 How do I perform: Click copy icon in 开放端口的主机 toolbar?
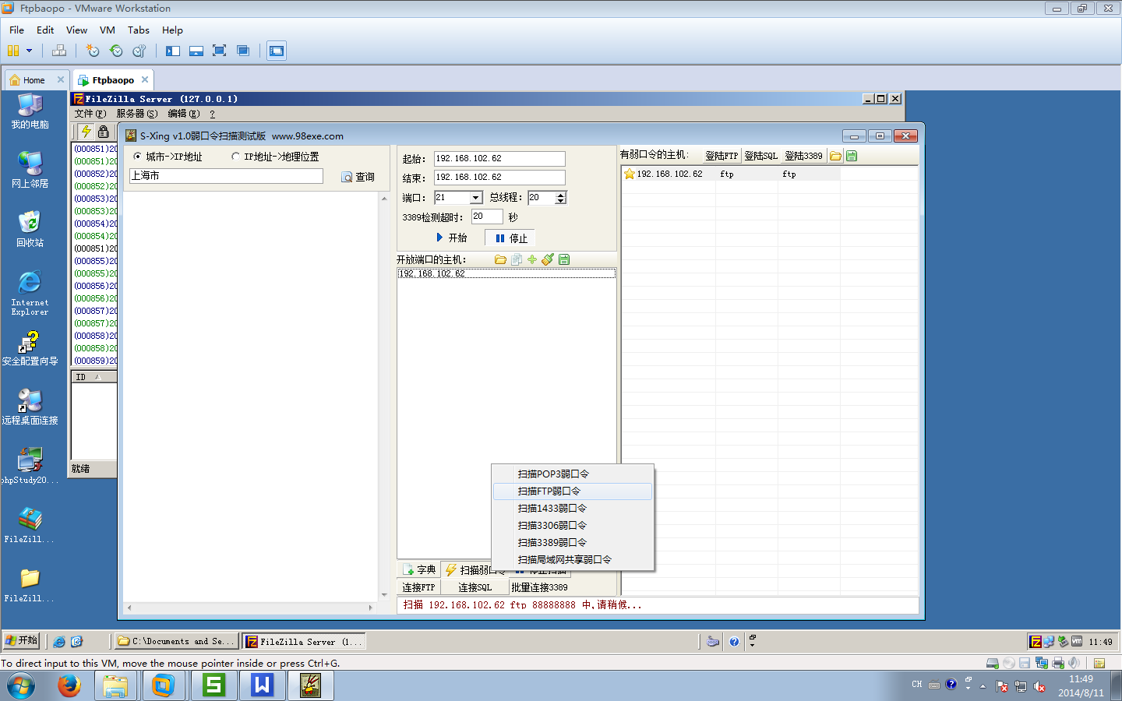click(x=516, y=259)
